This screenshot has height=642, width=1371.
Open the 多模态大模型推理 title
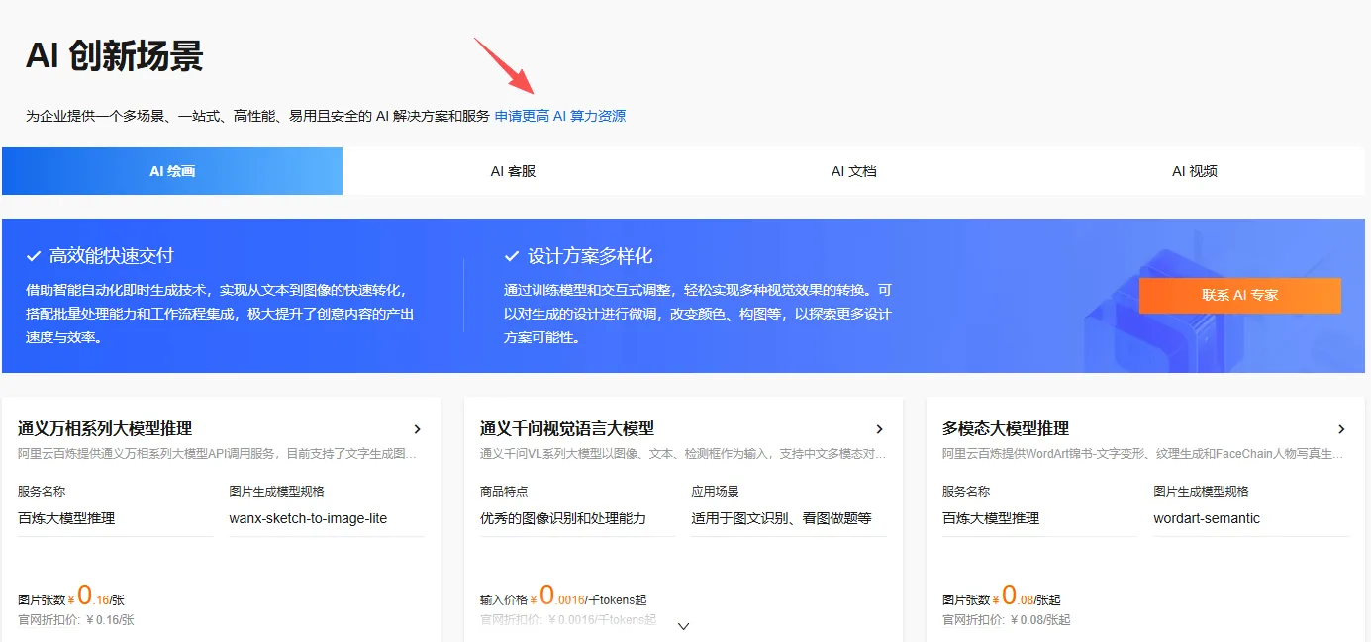[x=1006, y=428]
